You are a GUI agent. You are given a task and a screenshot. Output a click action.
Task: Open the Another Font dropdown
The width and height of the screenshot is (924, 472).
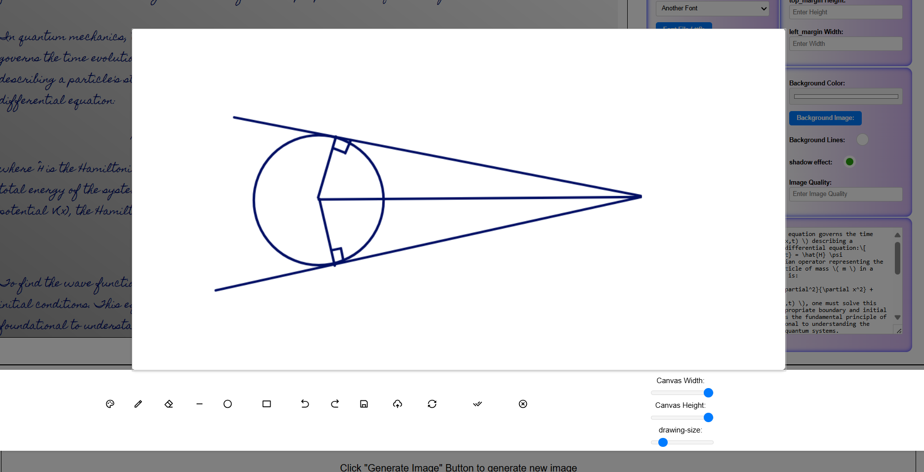point(712,8)
